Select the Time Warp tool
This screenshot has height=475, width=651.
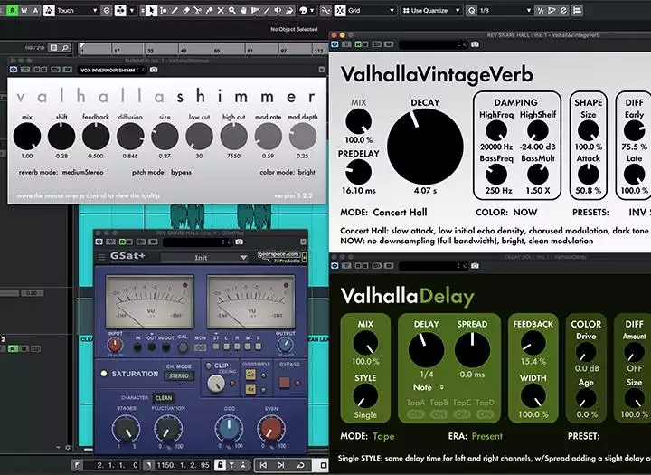(255, 10)
